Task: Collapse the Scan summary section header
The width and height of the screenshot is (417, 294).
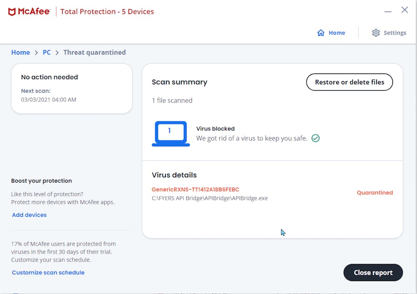Action: pyautogui.click(x=179, y=82)
